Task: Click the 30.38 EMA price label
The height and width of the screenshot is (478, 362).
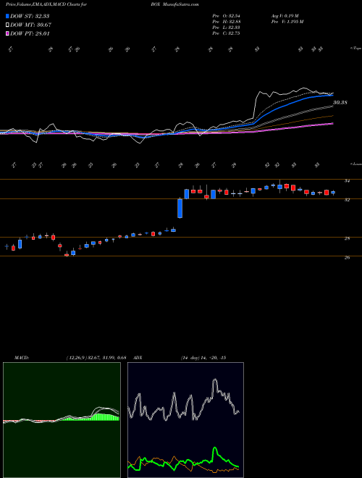Action: click(x=340, y=103)
